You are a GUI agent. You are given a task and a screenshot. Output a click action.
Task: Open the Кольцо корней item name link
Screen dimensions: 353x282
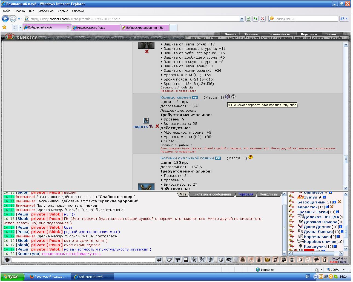point(176,97)
